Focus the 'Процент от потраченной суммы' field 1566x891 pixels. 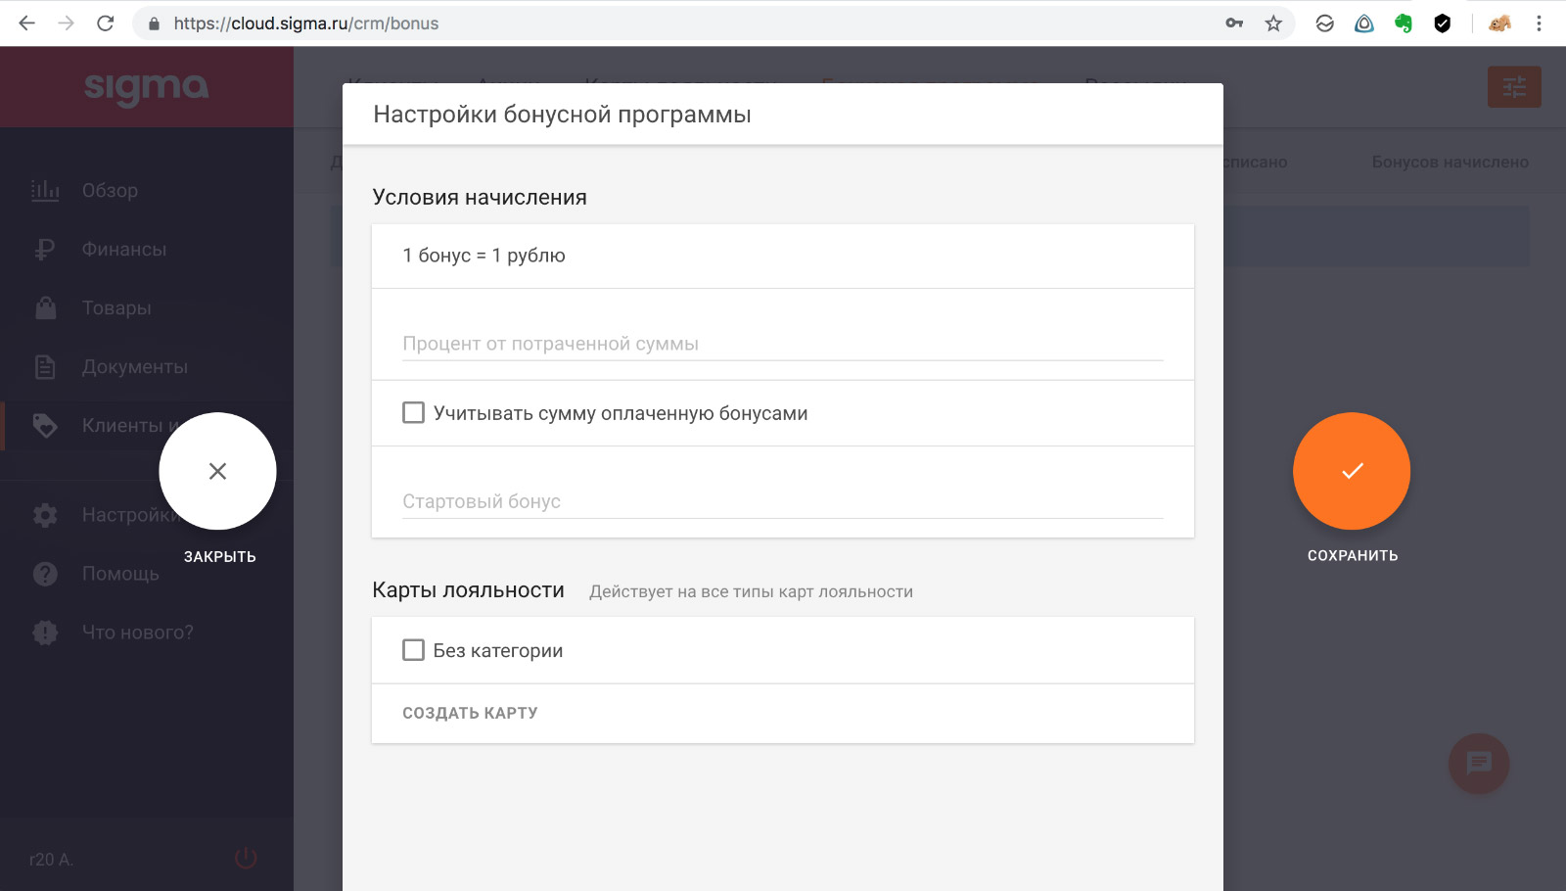pyautogui.click(x=783, y=344)
